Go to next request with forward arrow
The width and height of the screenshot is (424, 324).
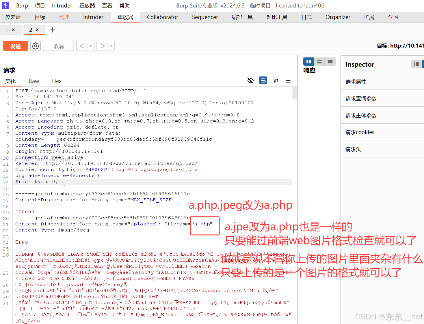pyautogui.click(x=102, y=46)
